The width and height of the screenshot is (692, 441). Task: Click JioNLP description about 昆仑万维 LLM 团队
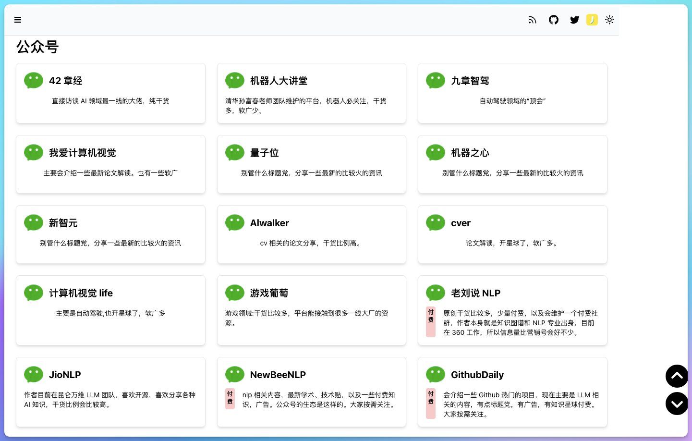[x=110, y=400]
